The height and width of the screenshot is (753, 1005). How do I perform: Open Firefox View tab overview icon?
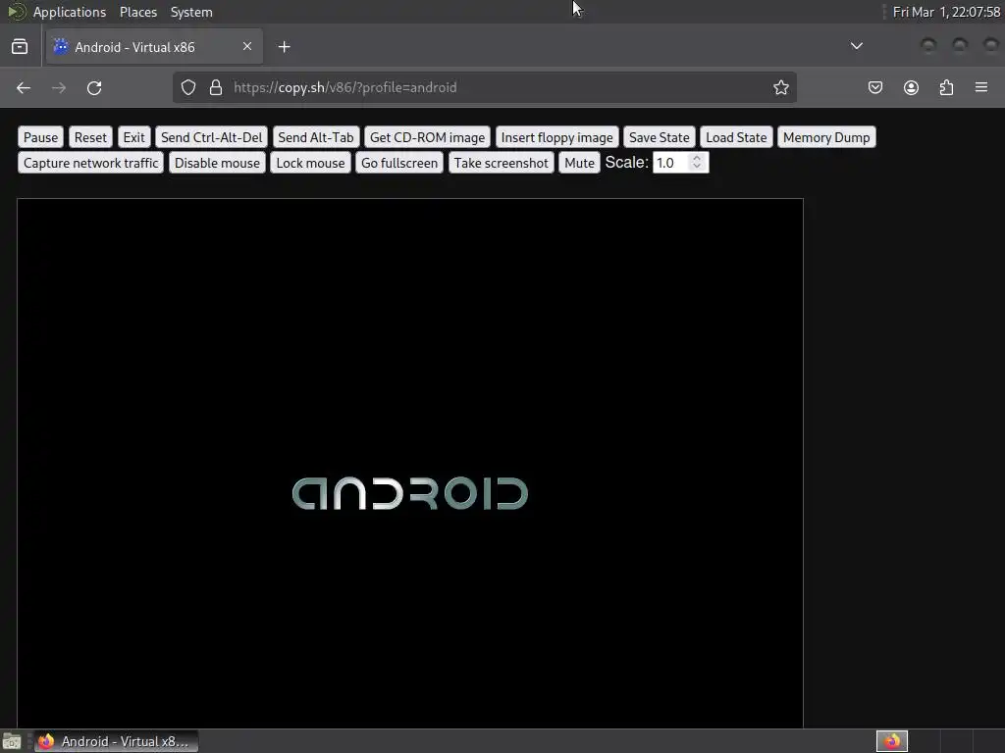point(20,47)
